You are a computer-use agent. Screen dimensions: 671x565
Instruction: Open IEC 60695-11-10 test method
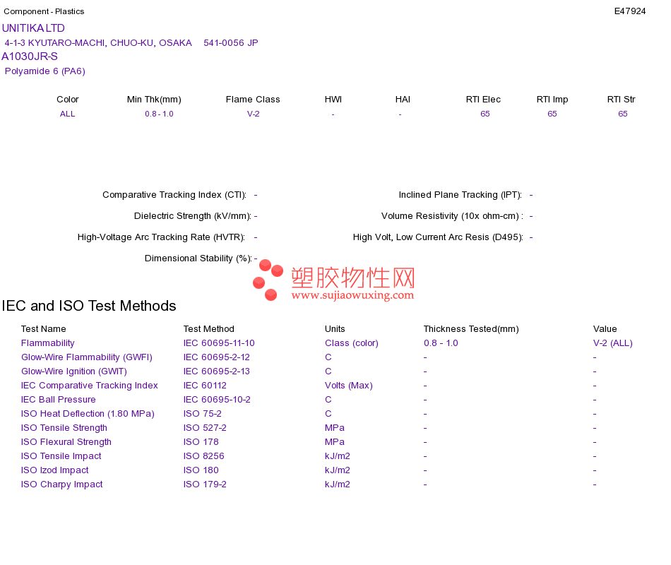pos(219,343)
